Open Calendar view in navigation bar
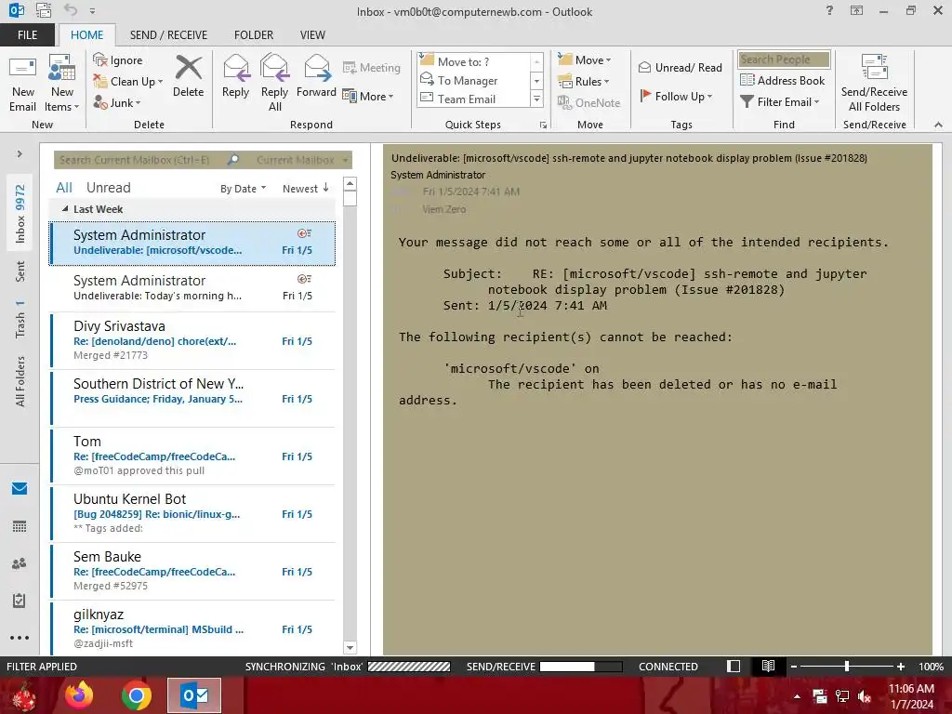The image size is (952, 714). pyautogui.click(x=20, y=526)
